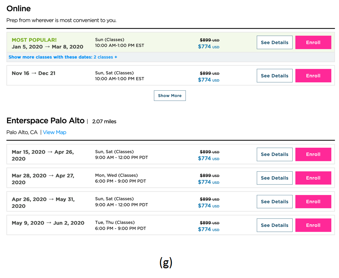Image resolution: width=339 pixels, height=278 pixels.
Task: Open the View Map link
Action: (54, 132)
